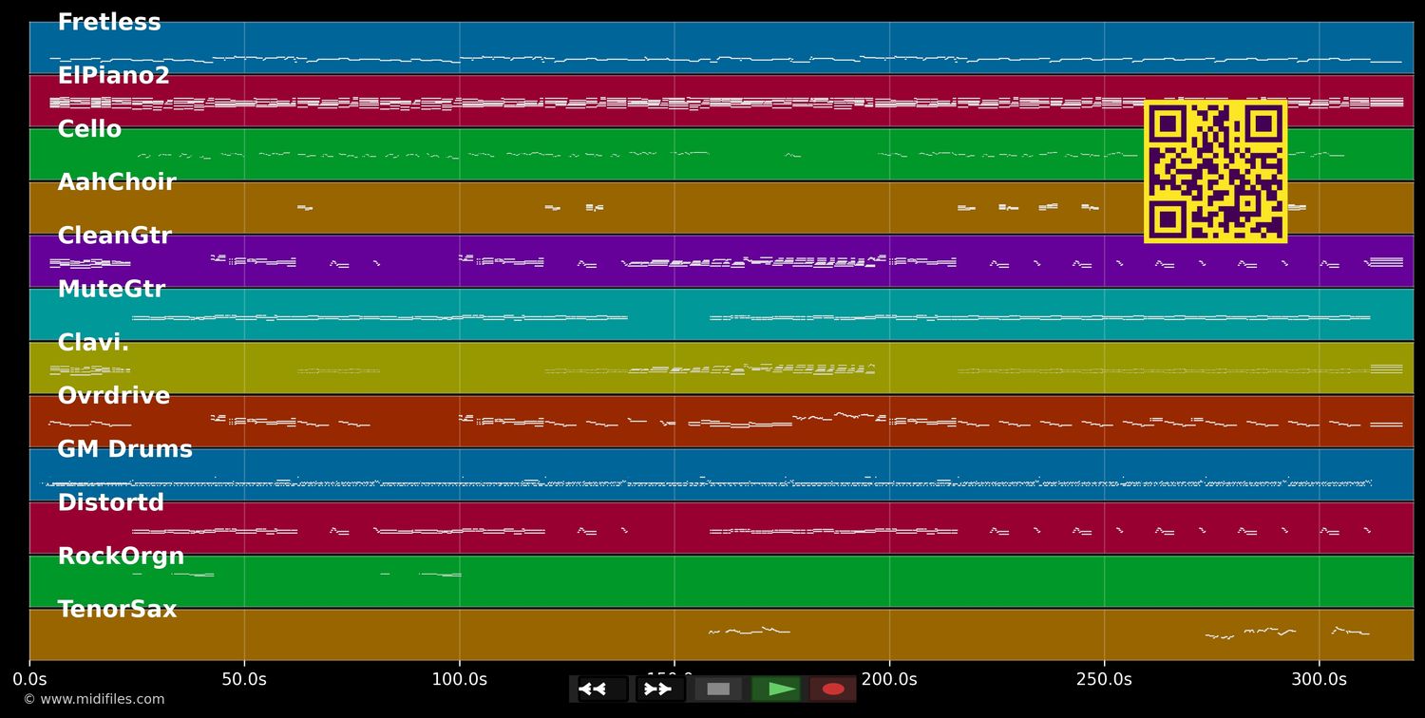Click the RockOrgn track name
The height and width of the screenshot is (718, 1425).
[121, 557]
